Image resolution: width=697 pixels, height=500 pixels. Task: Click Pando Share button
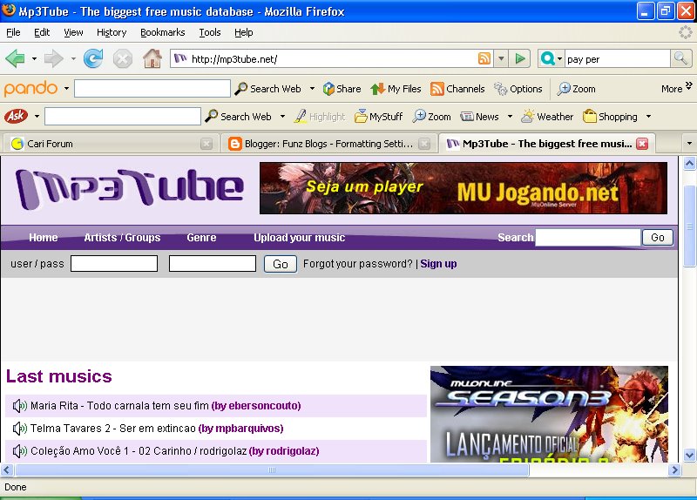[x=342, y=89]
